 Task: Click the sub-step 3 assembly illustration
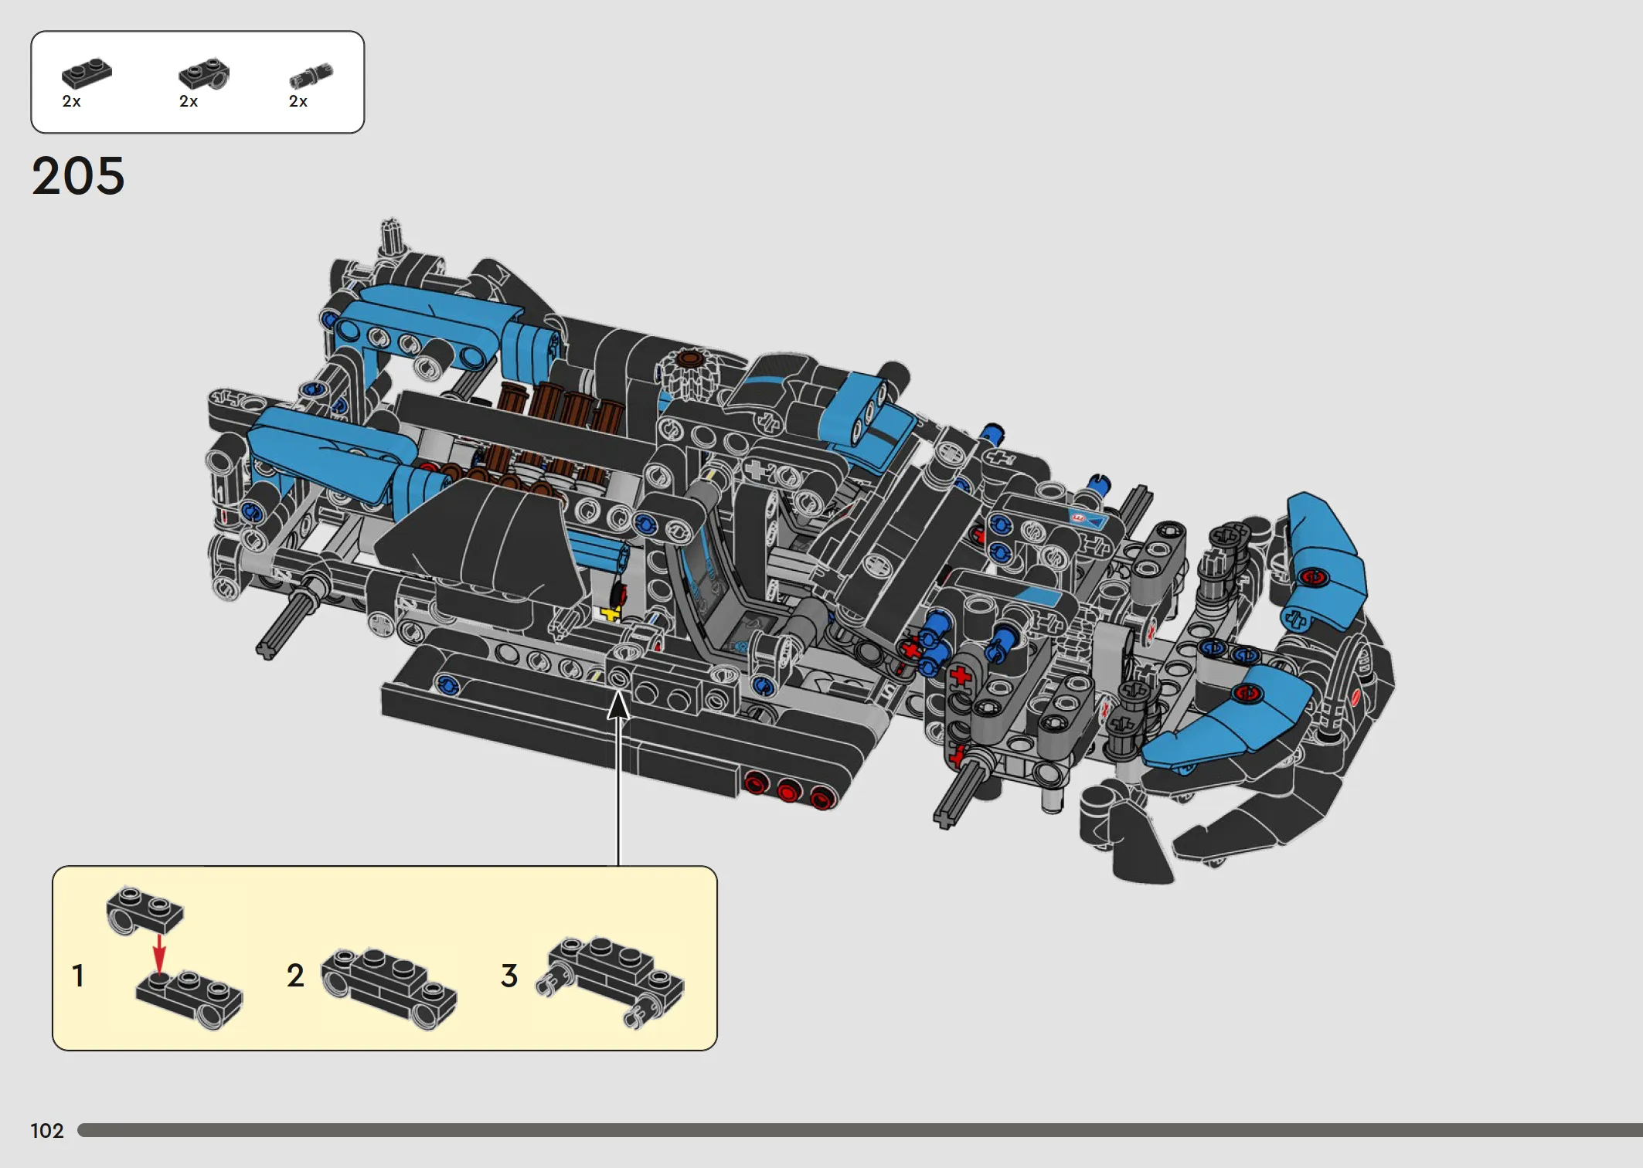611,983
